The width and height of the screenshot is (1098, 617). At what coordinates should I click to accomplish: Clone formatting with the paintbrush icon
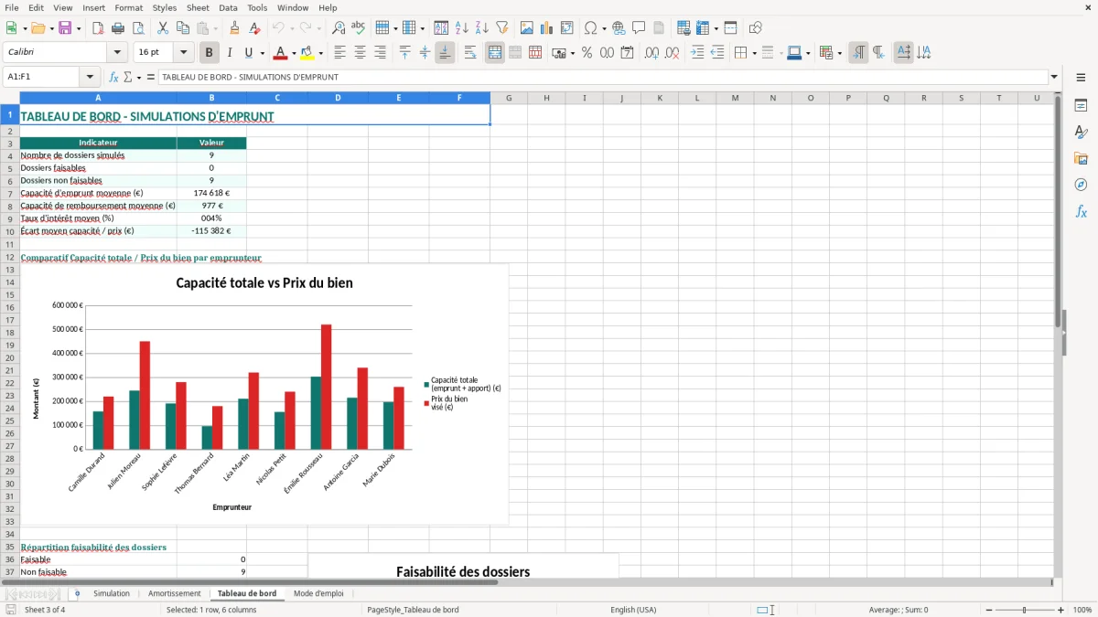pos(234,28)
